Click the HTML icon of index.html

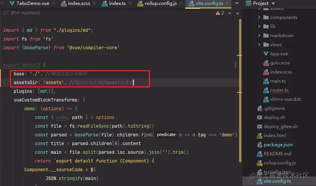point(260,136)
